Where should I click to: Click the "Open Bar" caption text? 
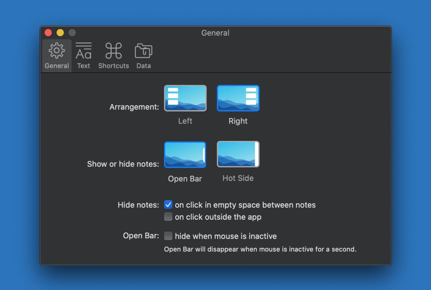(185, 179)
